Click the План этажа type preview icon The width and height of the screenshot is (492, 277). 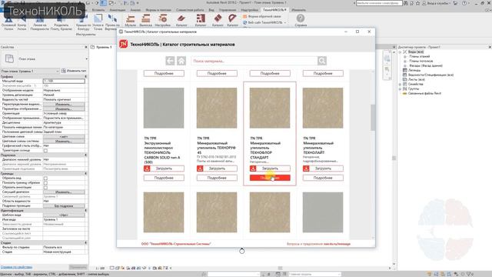9,58
